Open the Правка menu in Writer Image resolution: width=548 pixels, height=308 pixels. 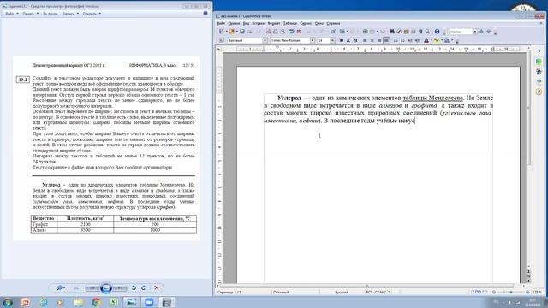click(x=234, y=23)
